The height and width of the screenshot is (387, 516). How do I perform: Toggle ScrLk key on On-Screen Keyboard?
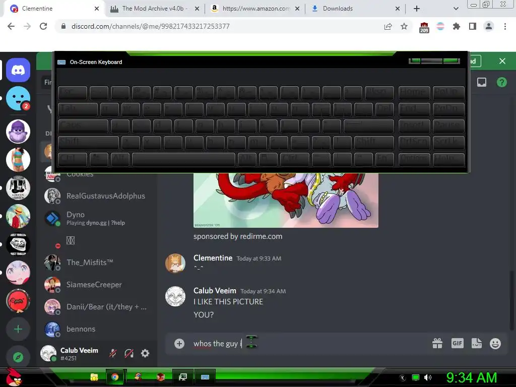click(448, 143)
